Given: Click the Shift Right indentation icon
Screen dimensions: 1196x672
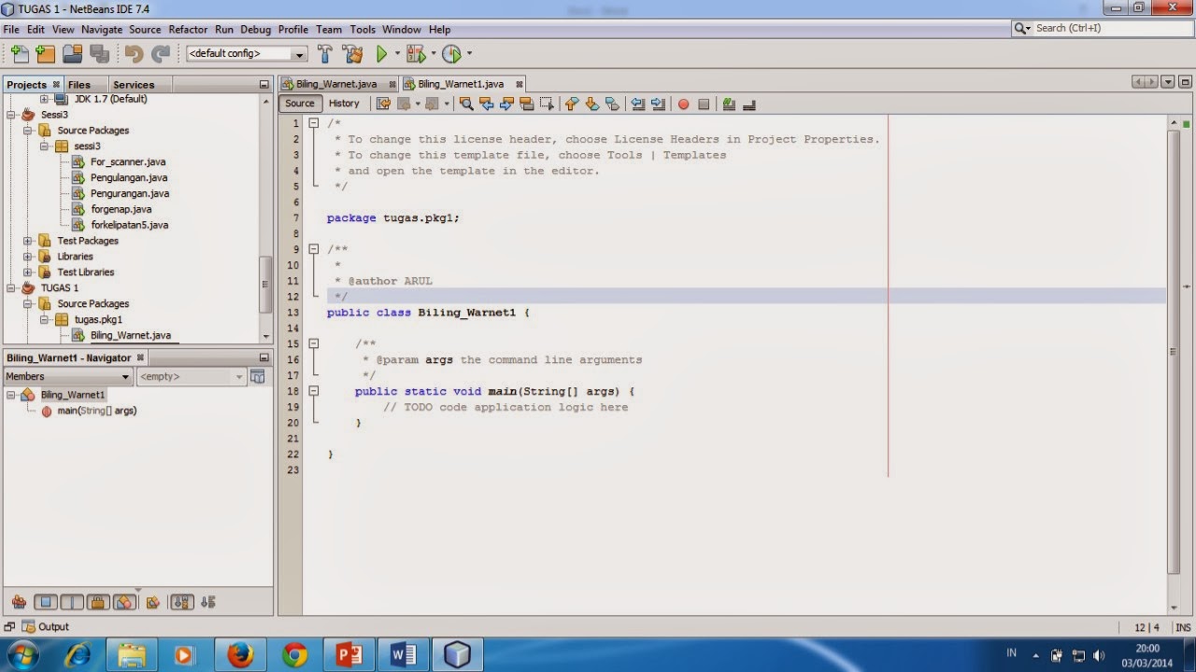Looking at the screenshot, I should tap(657, 104).
